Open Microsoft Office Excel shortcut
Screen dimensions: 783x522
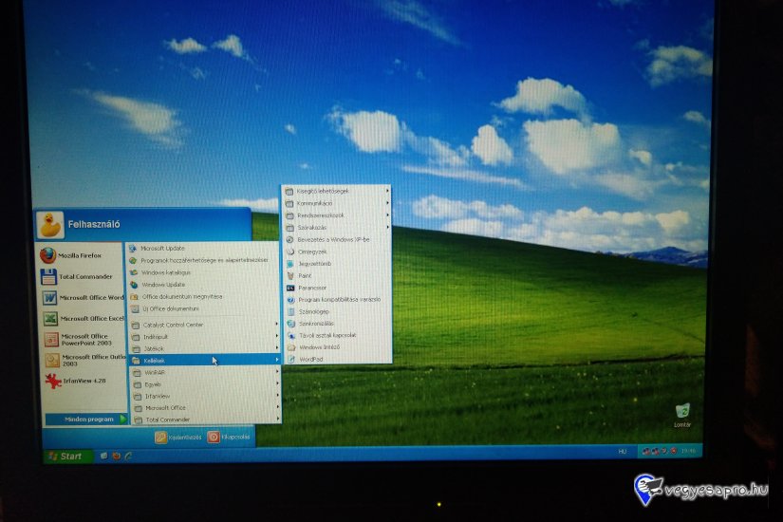coord(89,318)
